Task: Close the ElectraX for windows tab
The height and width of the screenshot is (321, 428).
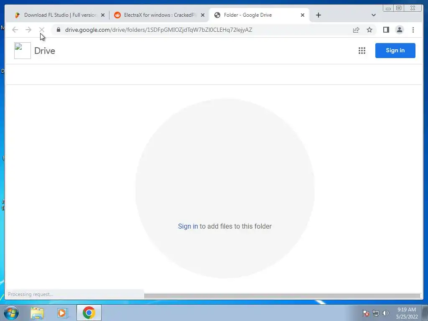Action: click(203, 15)
